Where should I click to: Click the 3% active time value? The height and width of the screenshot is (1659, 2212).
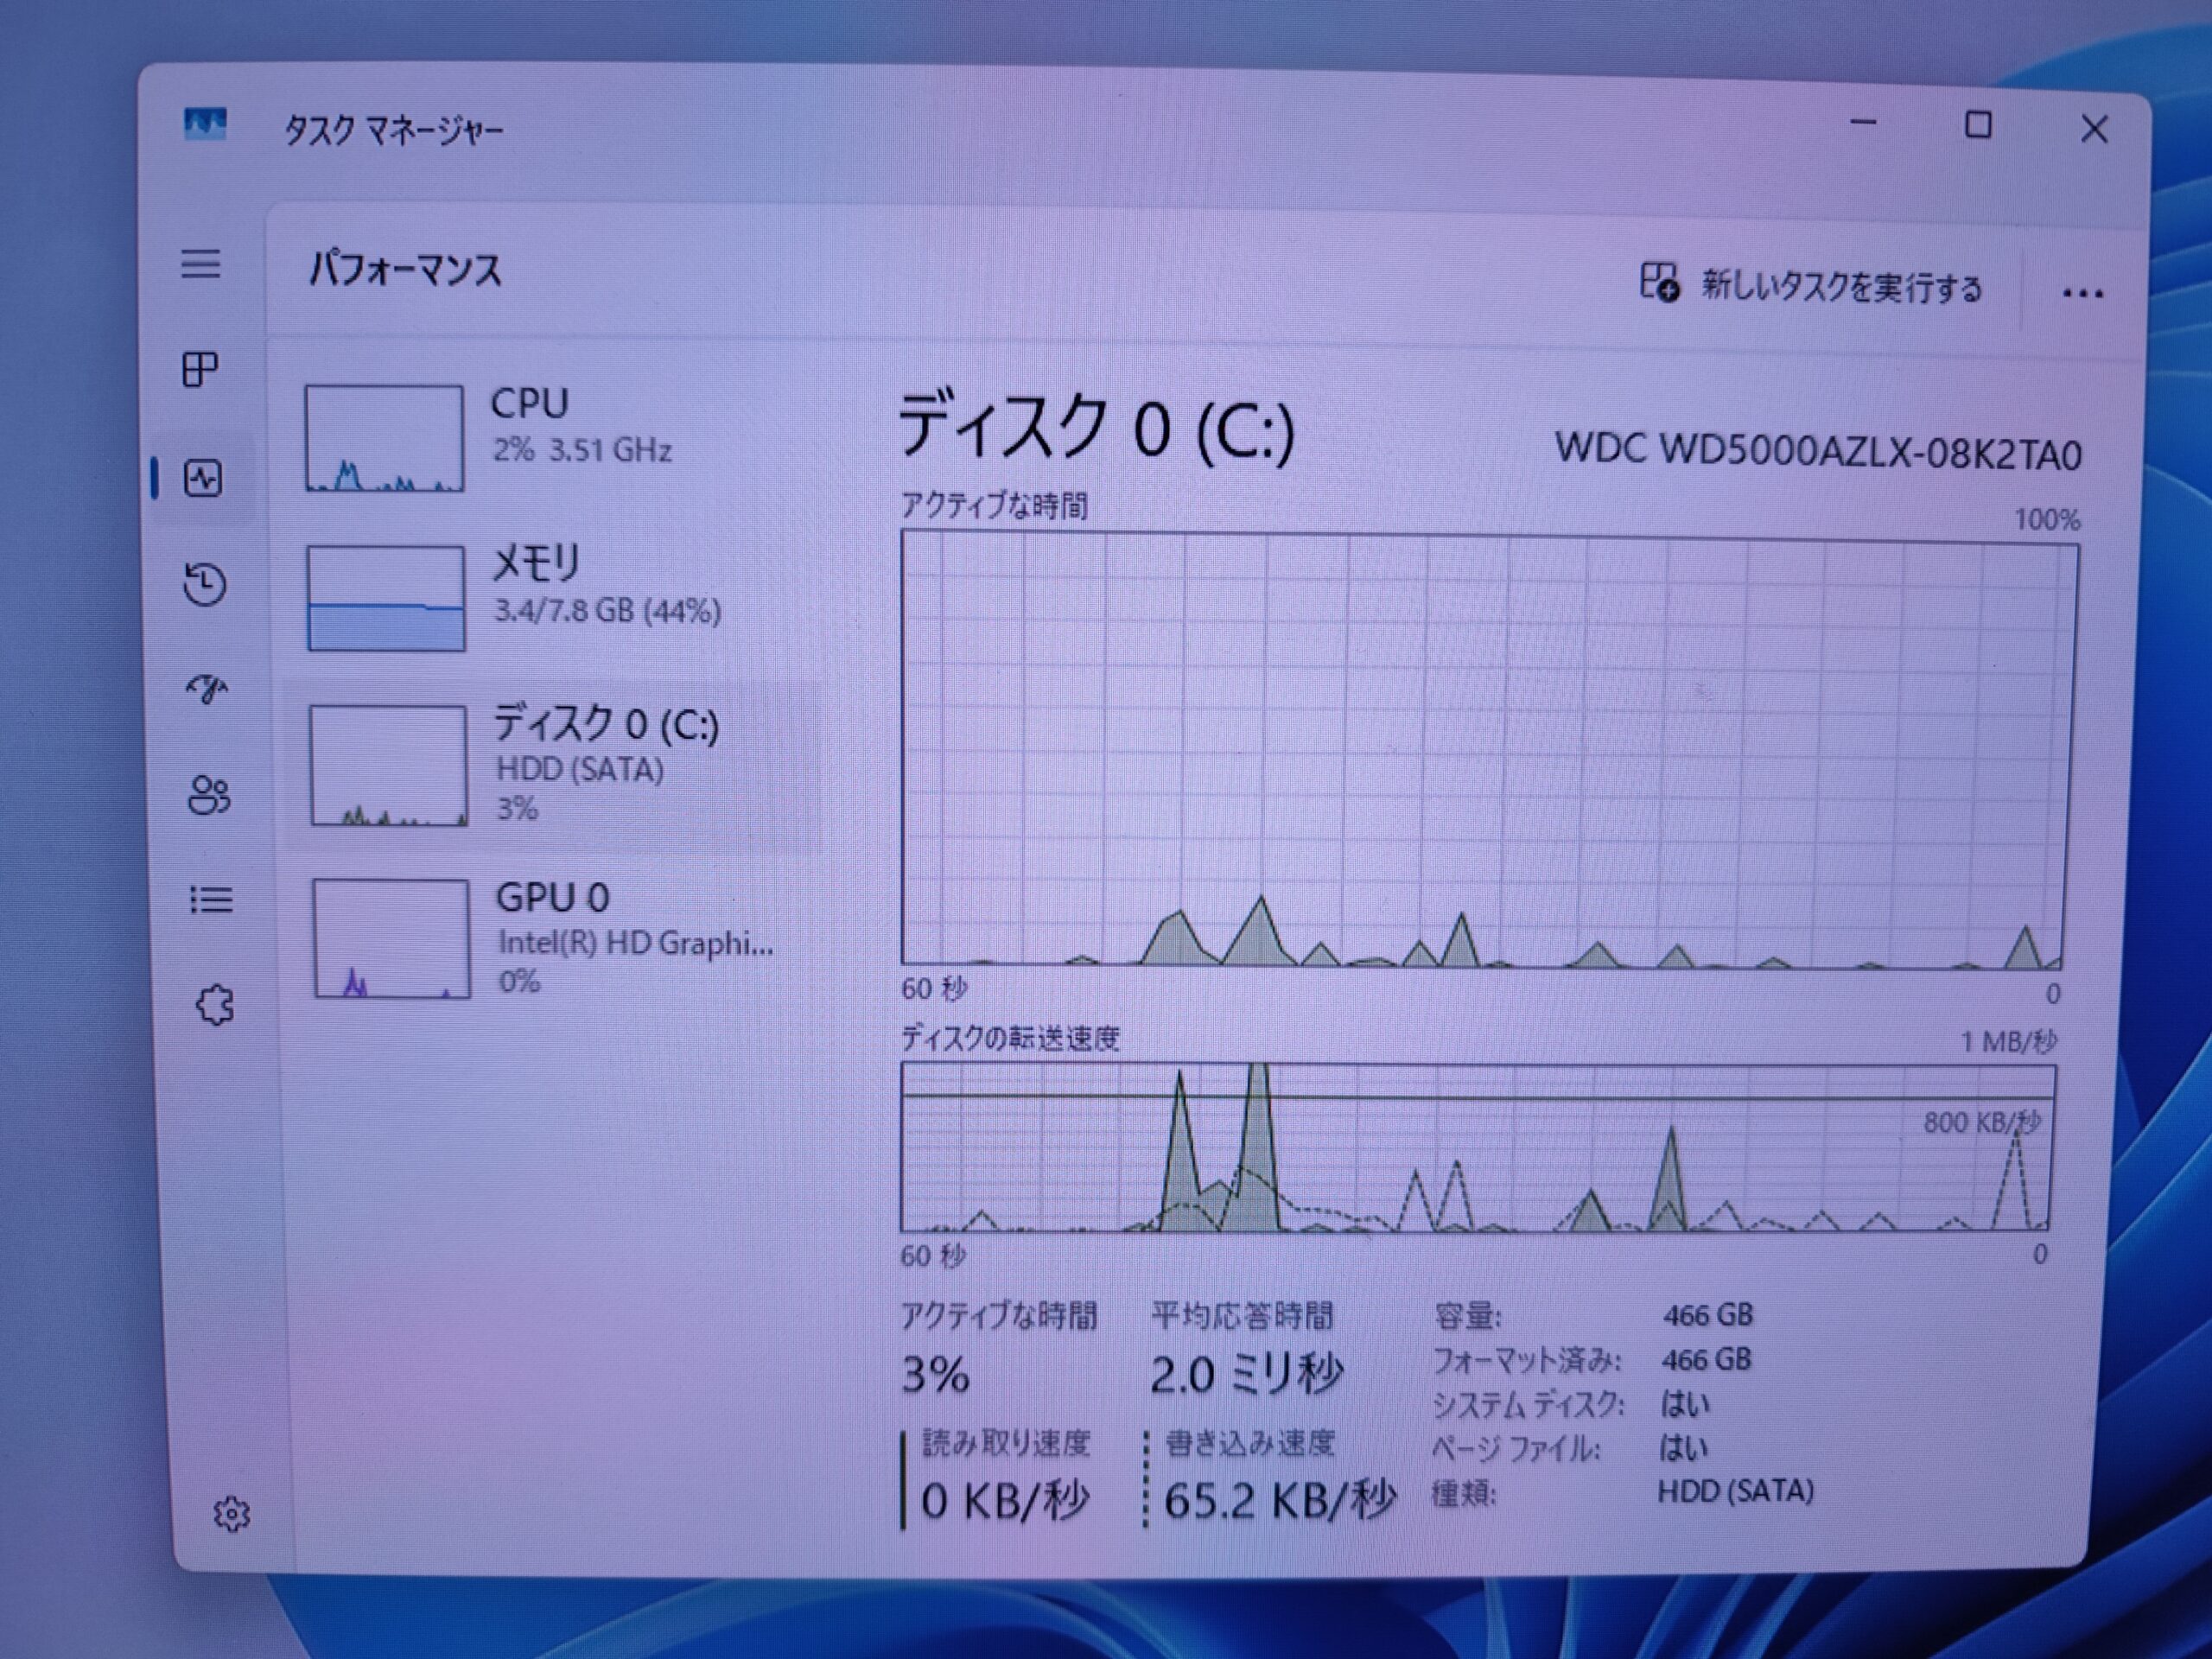(x=935, y=1375)
